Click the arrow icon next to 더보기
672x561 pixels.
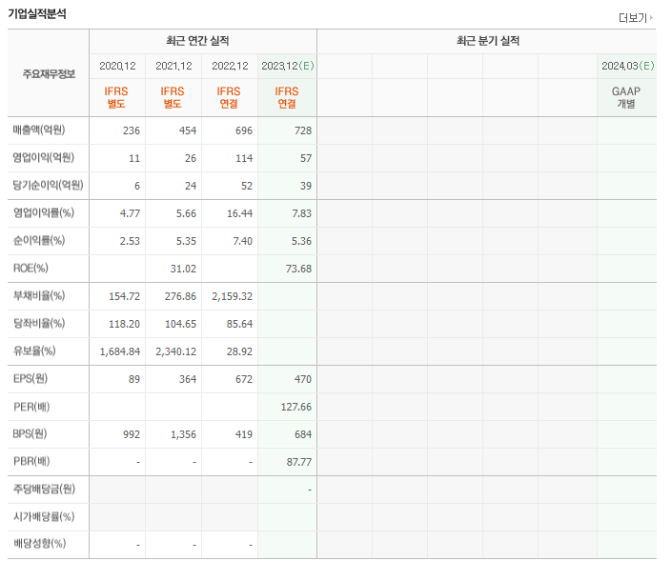(651, 18)
